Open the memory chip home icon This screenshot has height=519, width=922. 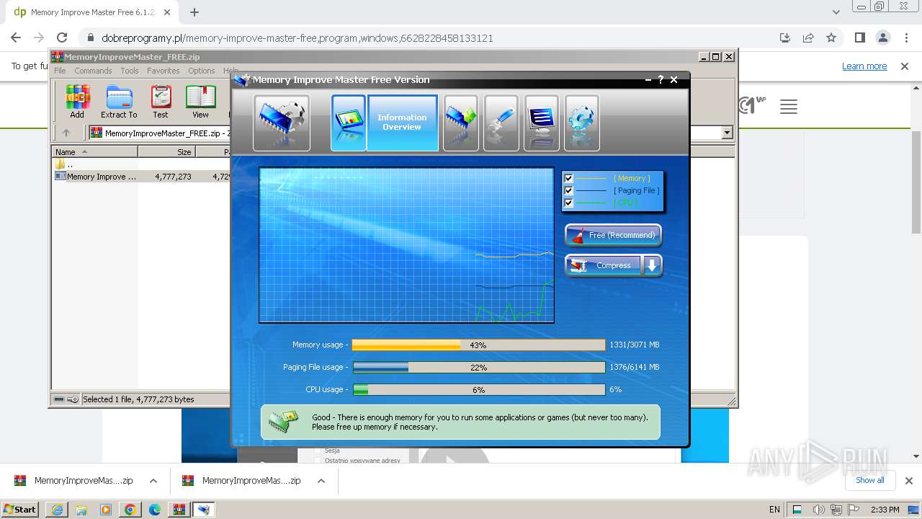(282, 123)
